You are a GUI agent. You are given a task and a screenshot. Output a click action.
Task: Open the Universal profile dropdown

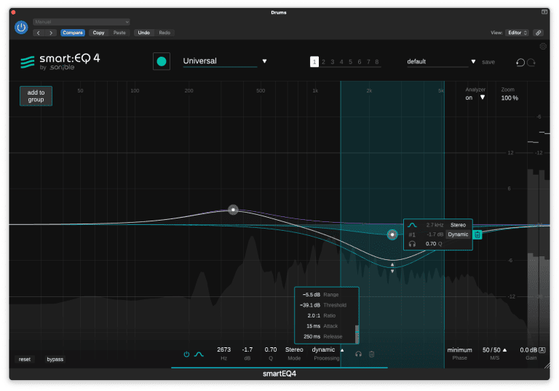pyautogui.click(x=225, y=61)
